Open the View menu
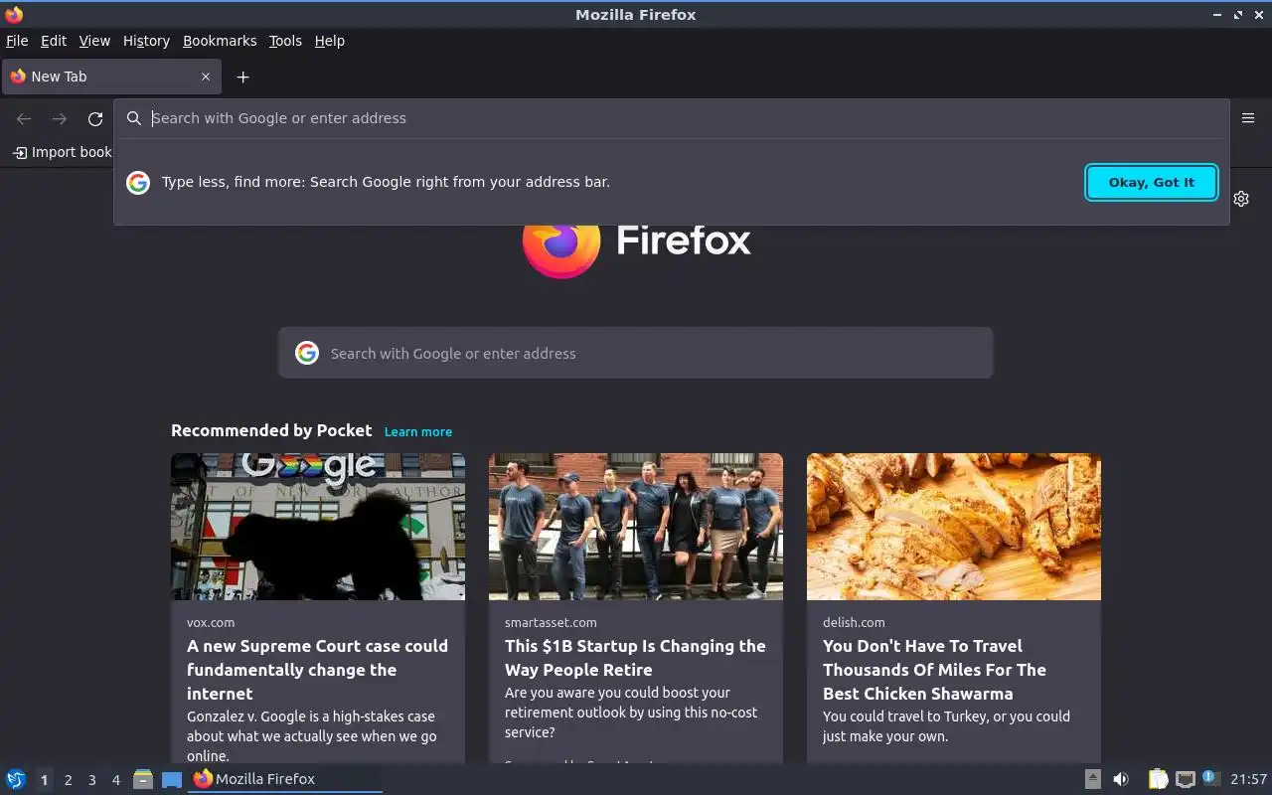 [94, 41]
